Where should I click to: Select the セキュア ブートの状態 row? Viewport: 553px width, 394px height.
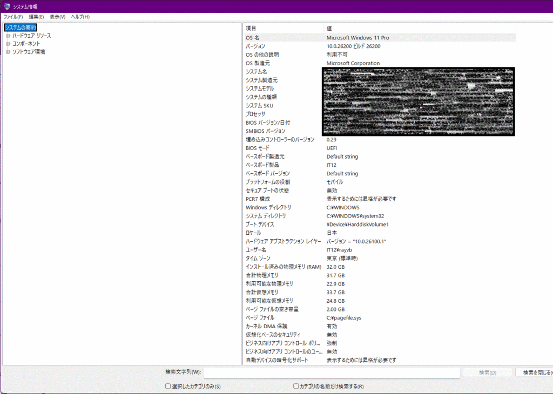(x=380, y=191)
